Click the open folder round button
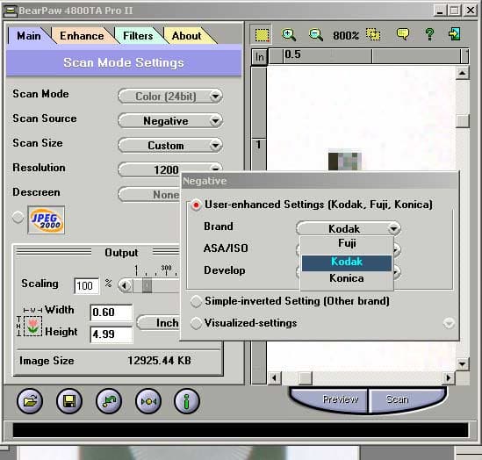The height and width of the screenshot is (460, 482). click(x=30, y=401)
